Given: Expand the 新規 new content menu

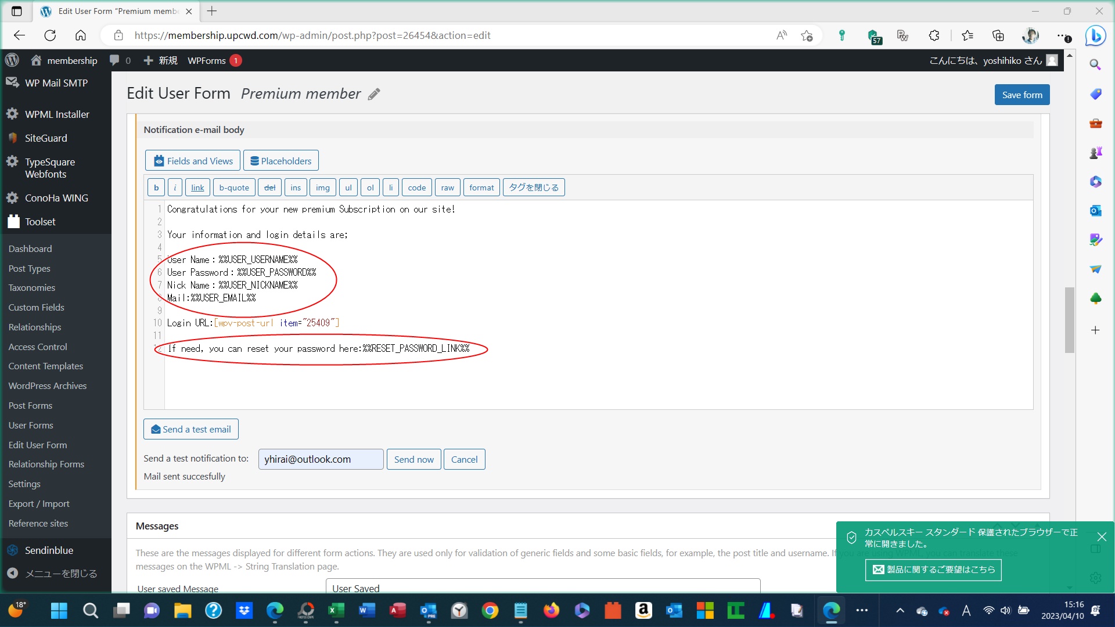Looking at the screenshot, I should tap(161, 60).
